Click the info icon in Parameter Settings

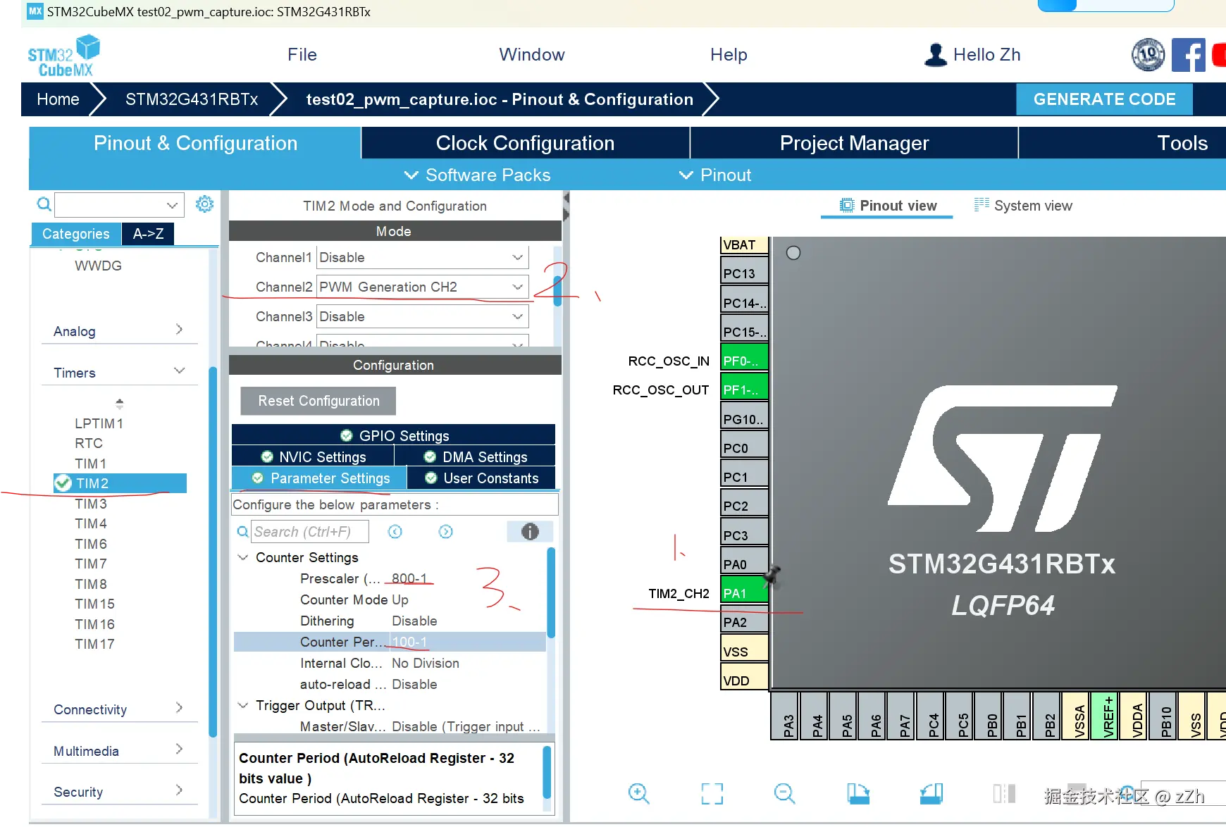click(530, 532)
